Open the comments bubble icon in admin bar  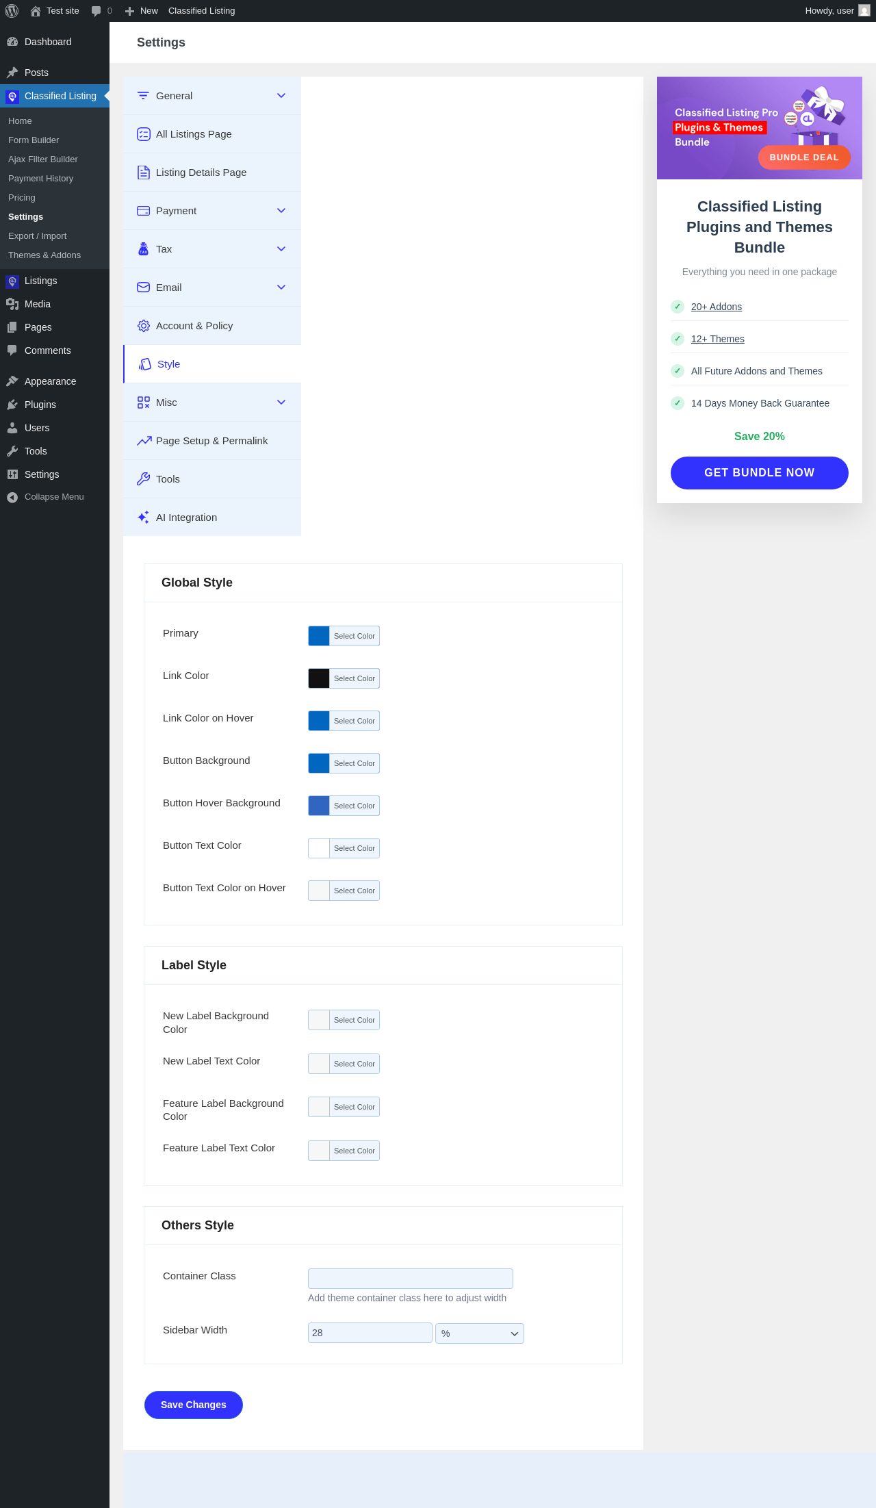click(x=96, y=11)
